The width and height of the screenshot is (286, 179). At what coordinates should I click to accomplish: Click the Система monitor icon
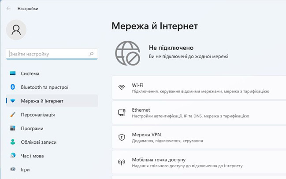tap(13, 73)
